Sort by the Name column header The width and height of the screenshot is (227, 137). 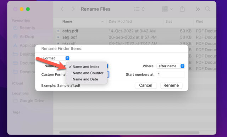(x=67, y=21)
